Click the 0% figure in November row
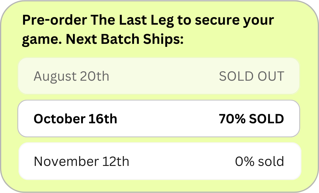The height and width of the screenshot is (193, 319). coord(245,161)
